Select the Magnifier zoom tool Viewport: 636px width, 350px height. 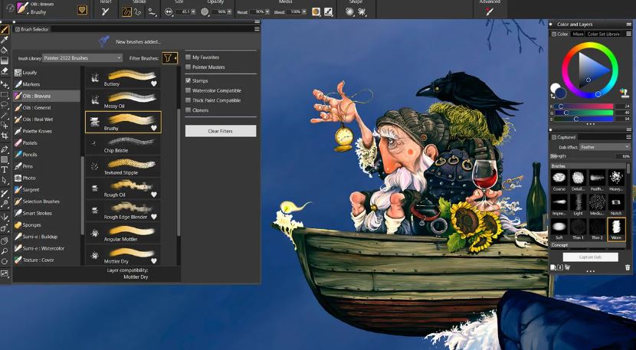pos(5,251)
